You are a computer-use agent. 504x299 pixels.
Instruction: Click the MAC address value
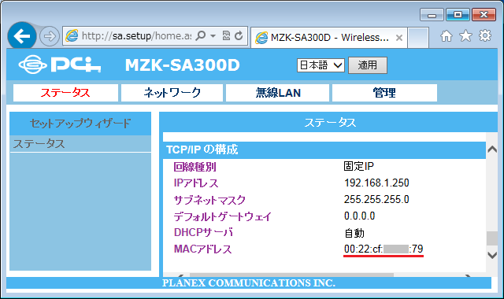point(384,249)
